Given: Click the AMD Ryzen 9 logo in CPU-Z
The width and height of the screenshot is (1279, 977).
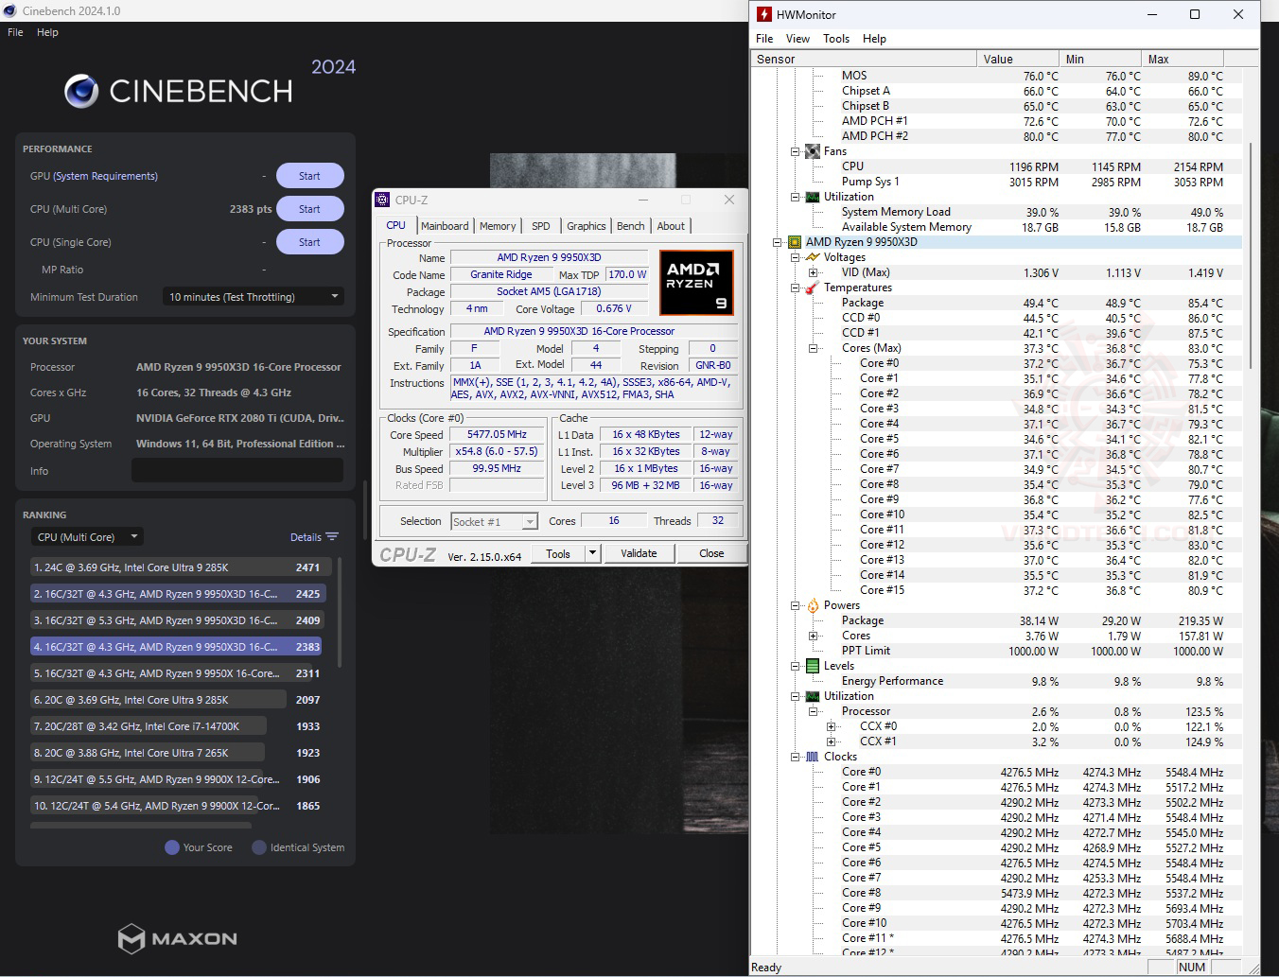Looking at the screenshot, I should pyautogui.click(x=696, y=283).
